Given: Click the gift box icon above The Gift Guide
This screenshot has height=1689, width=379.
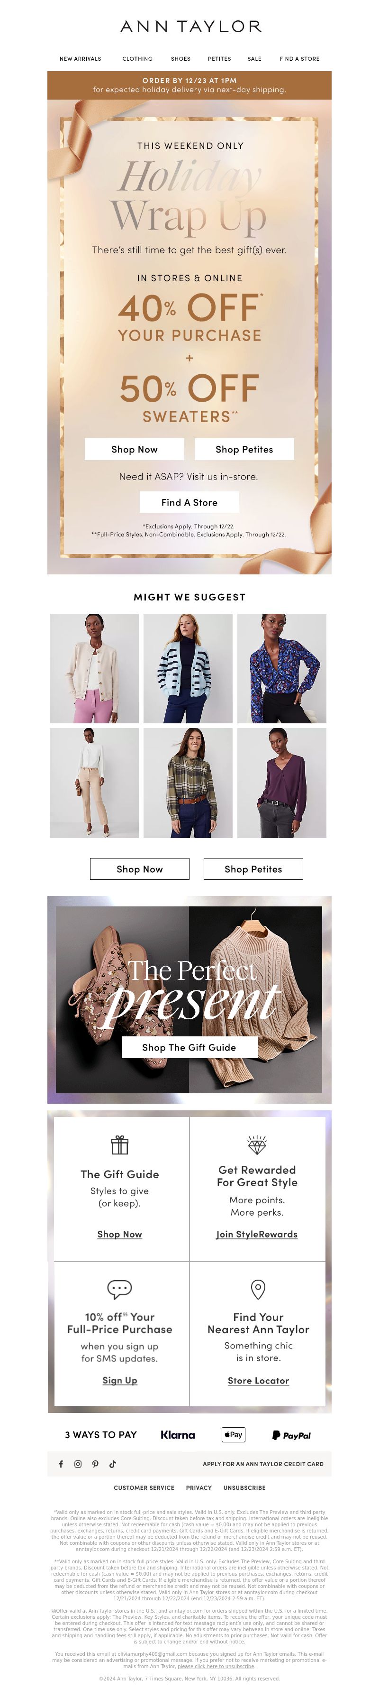Looking at the screenshot, I should coord(120,1145).
